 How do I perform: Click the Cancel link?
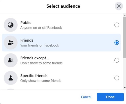click(x=86, y=97)
